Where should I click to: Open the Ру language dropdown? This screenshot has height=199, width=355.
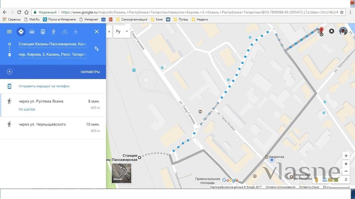click(x=122, y=32)
